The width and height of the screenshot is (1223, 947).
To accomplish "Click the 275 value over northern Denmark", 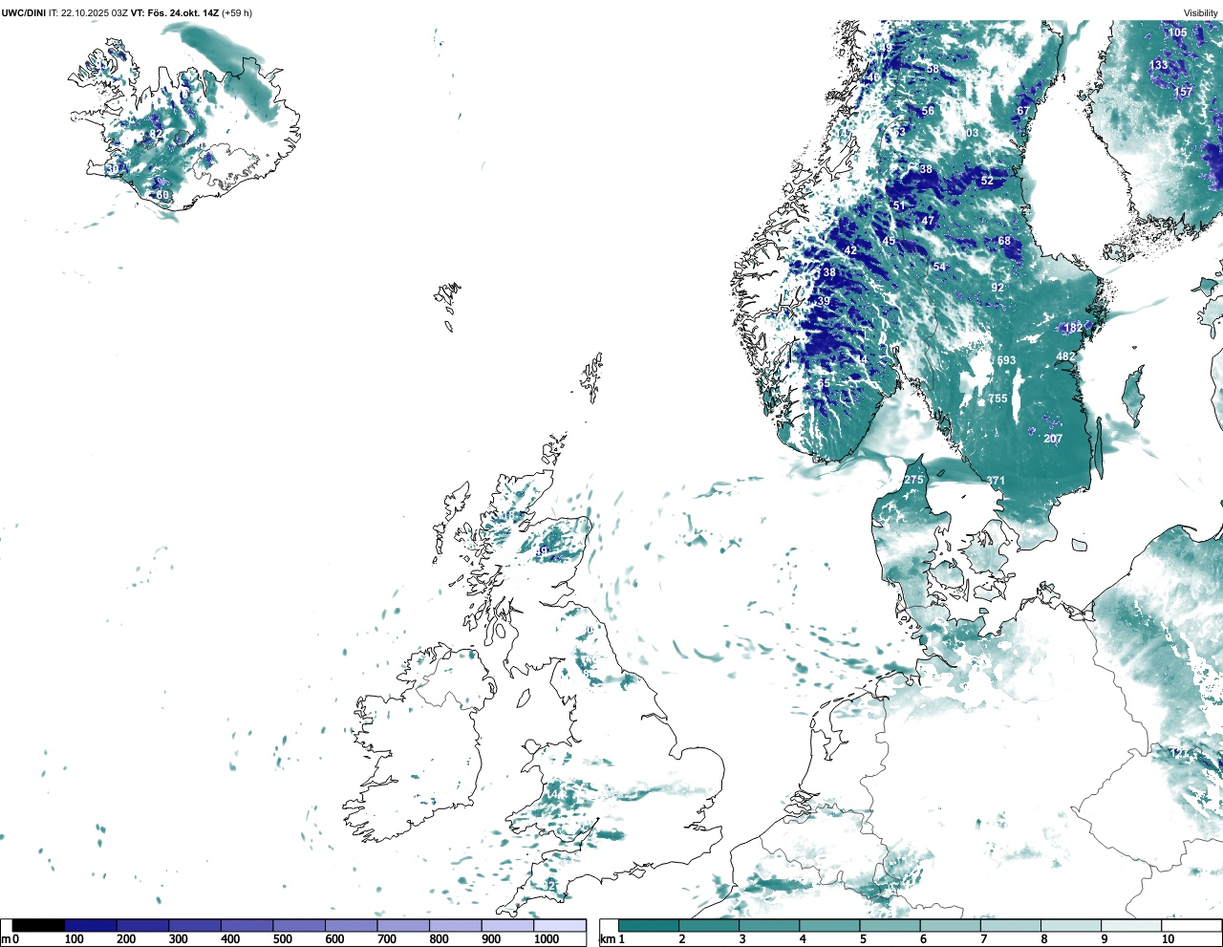I will (x=914, y=480).
